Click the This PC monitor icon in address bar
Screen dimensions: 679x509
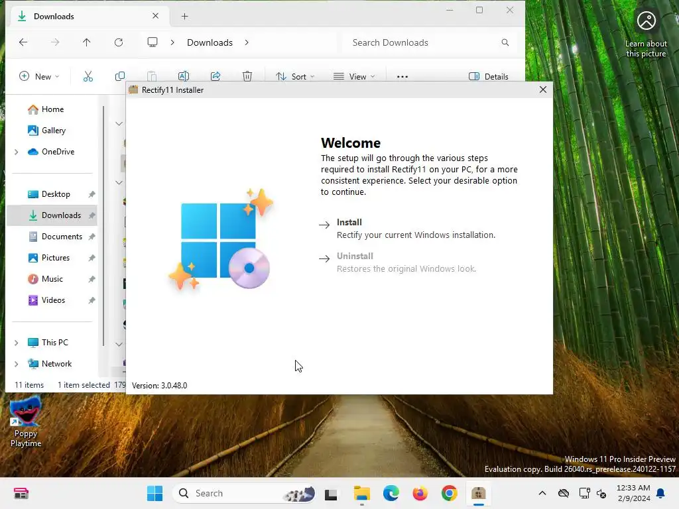point(153,42)
